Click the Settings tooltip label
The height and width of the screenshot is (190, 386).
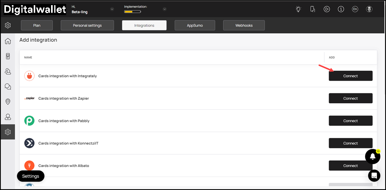coord(30,176)
